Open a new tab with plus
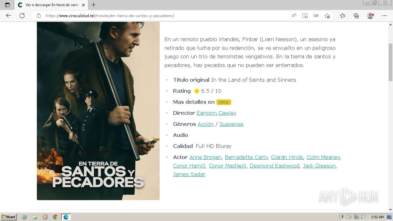 pyautogui.click(x=94, y=5)
